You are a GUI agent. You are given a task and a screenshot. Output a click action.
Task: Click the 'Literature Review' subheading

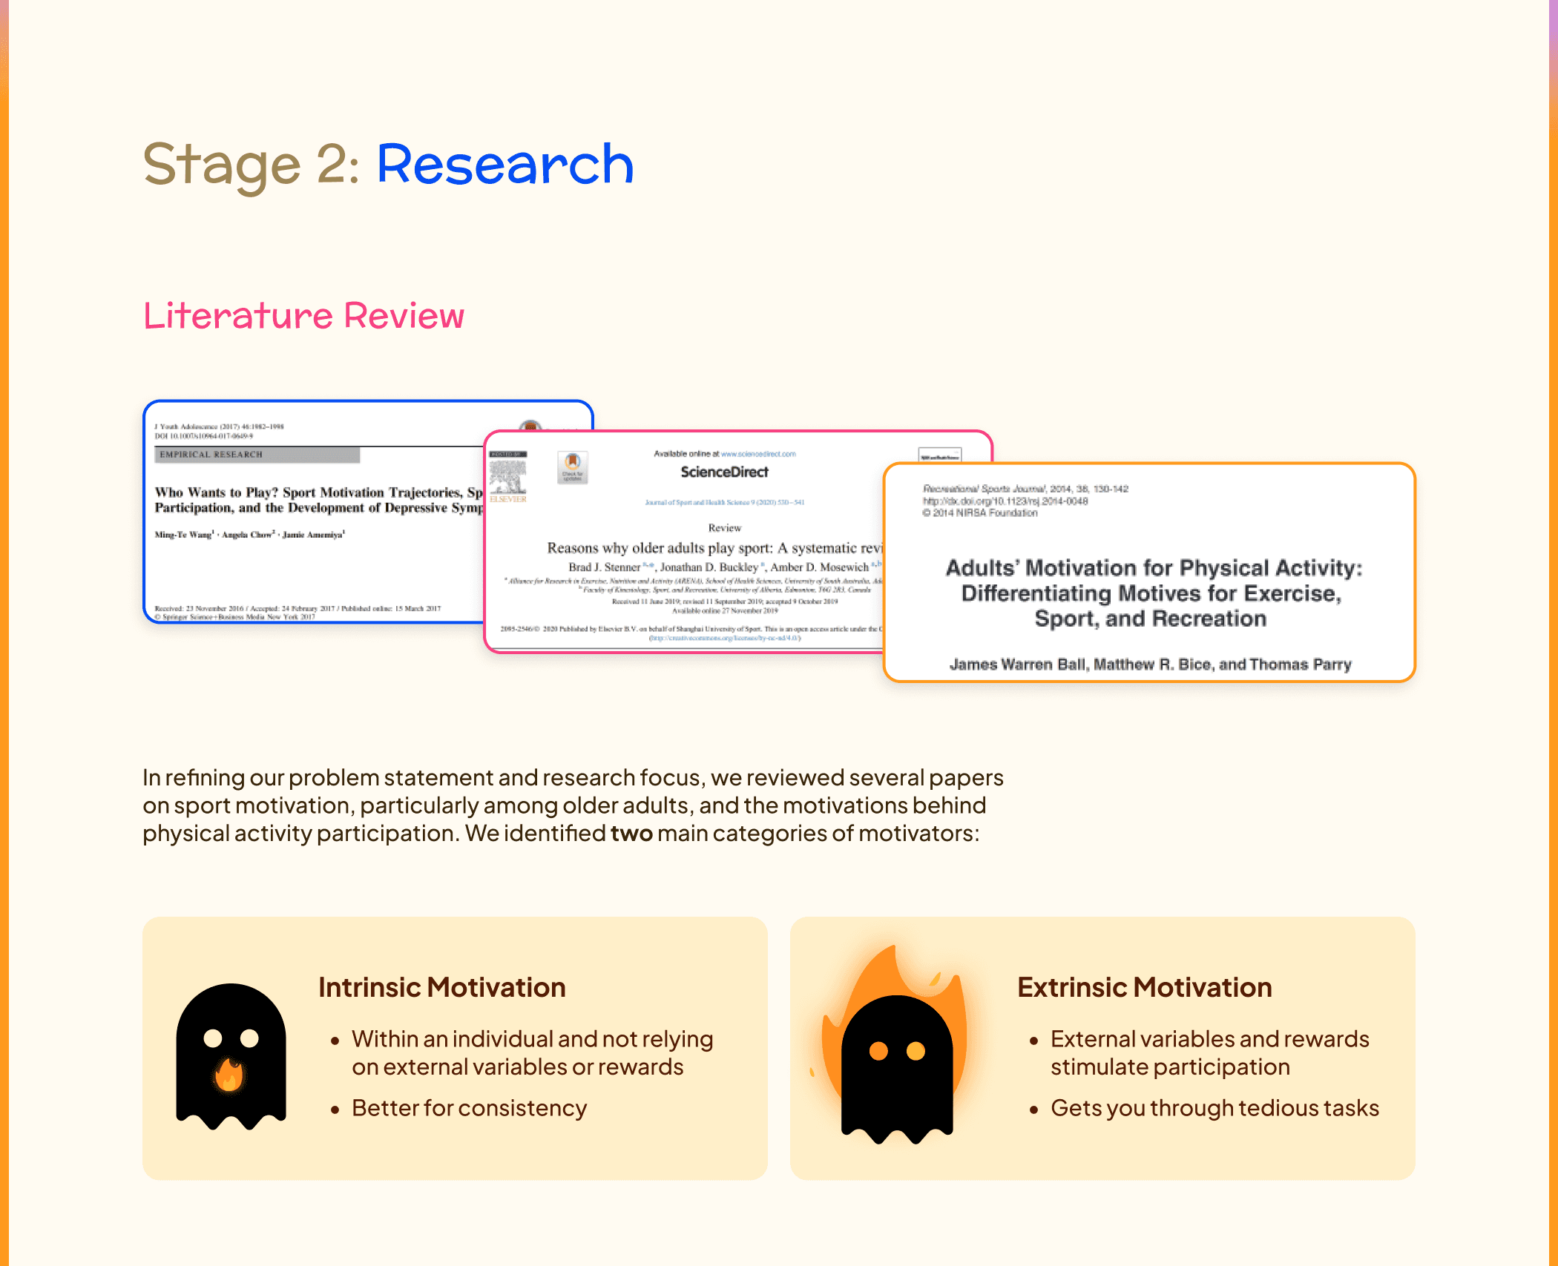point(303,316)
